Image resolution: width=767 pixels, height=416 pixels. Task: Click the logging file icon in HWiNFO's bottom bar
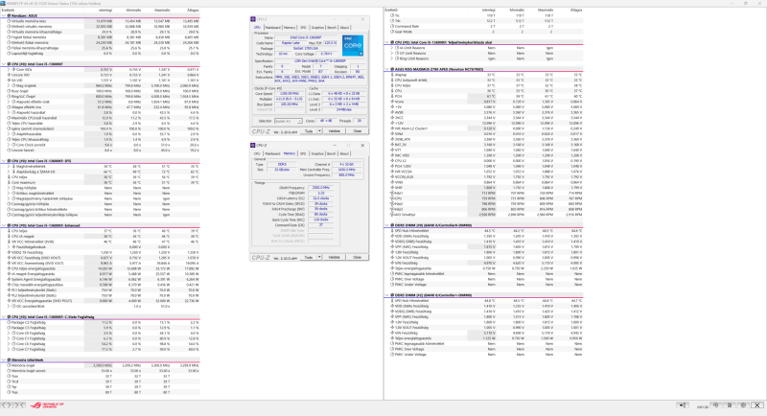coord(730,405)
